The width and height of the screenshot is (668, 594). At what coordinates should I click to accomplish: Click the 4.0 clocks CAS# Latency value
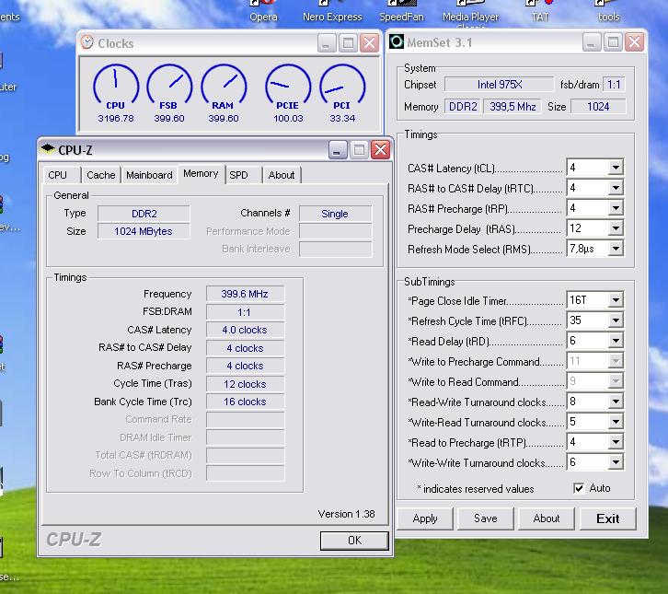(x=245, y=330)
